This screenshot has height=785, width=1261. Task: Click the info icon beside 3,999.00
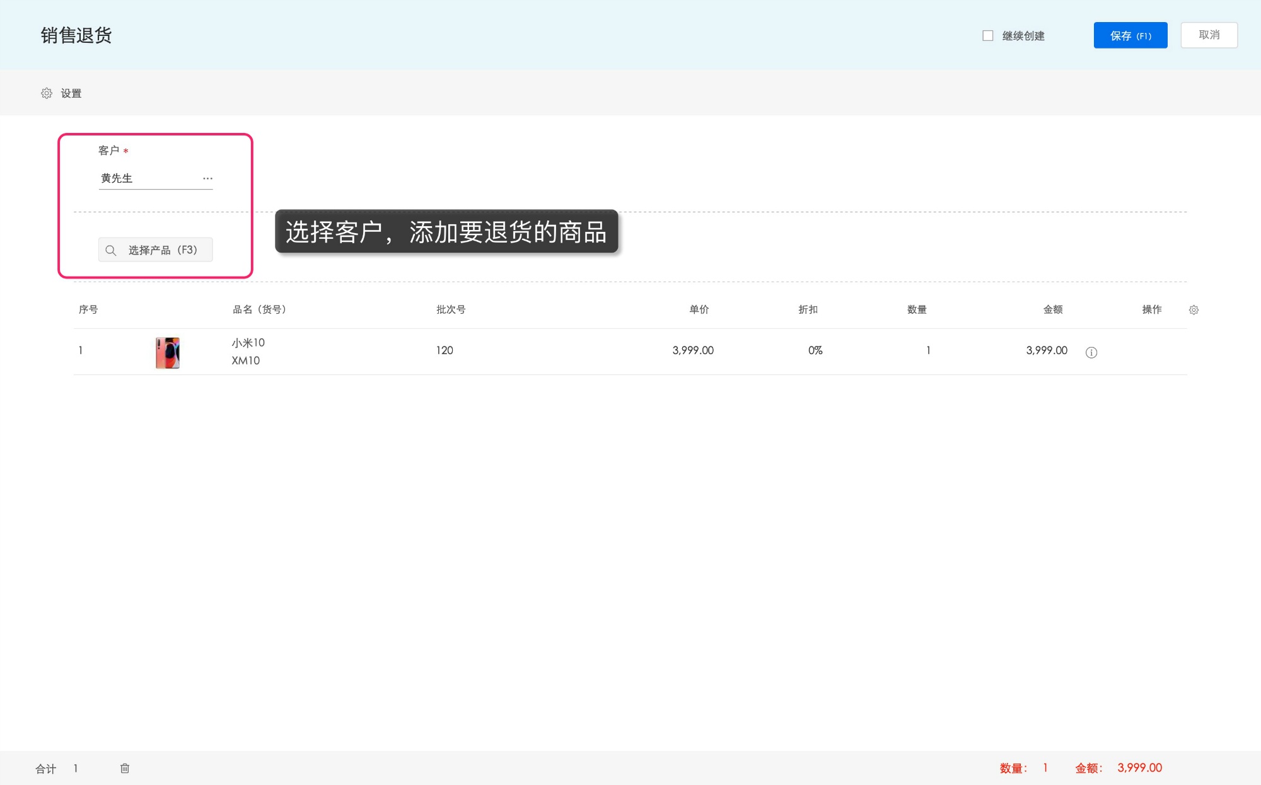point(1091,352)
